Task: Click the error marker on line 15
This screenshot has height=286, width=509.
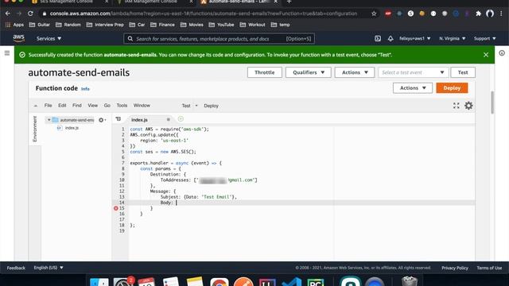Action: [x=116, y=208]
